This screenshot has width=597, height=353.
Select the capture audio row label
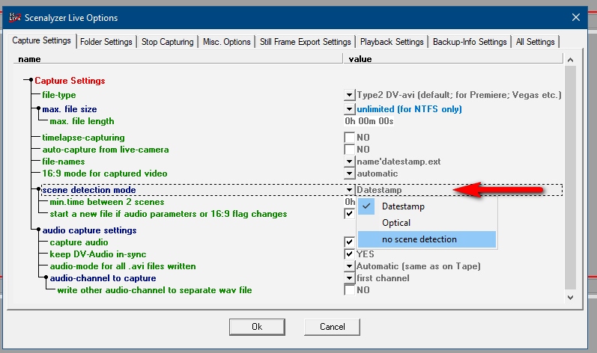click(79, 242)
